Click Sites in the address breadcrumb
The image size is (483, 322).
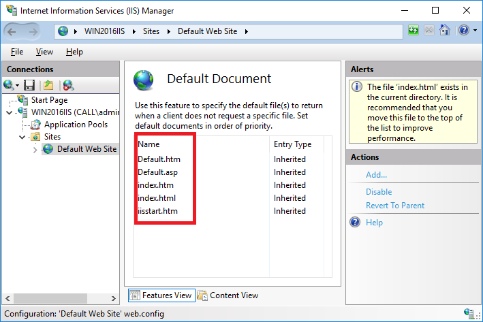click(151, 31)
